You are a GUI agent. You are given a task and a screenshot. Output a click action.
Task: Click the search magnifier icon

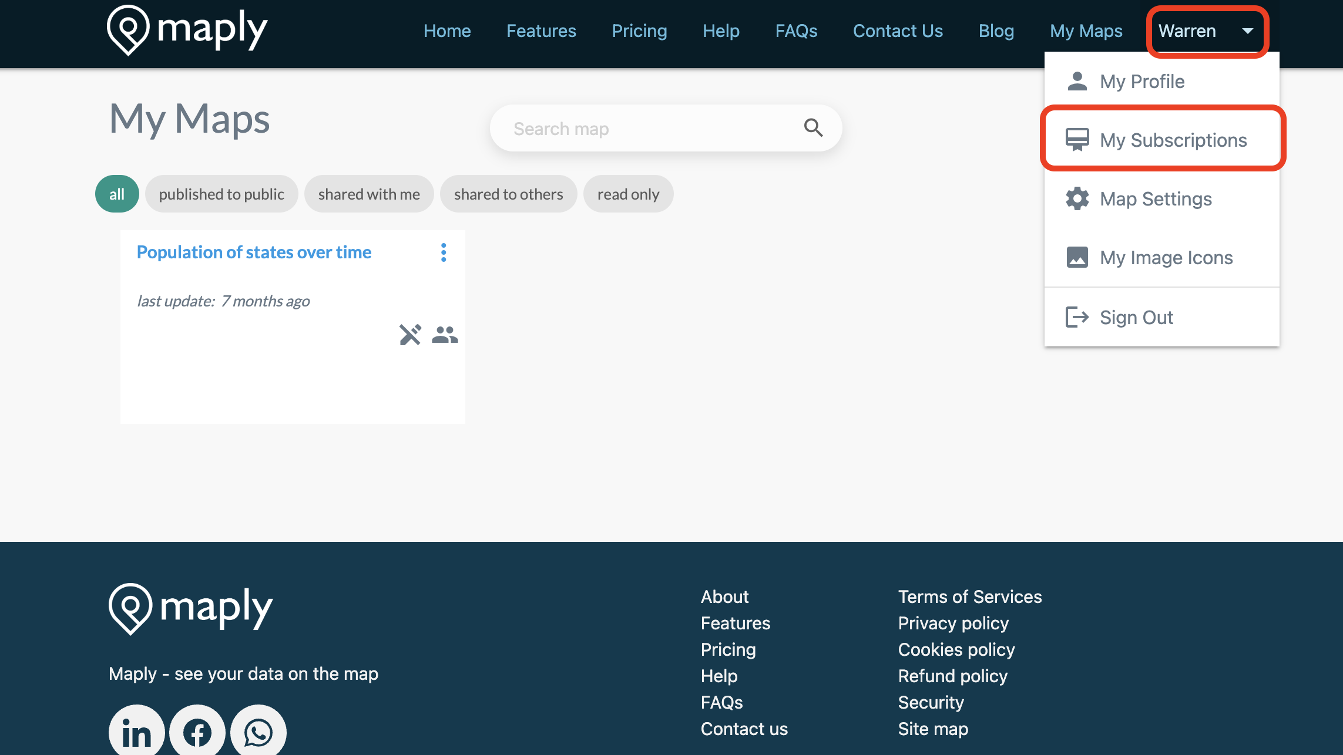click(813, 127)
